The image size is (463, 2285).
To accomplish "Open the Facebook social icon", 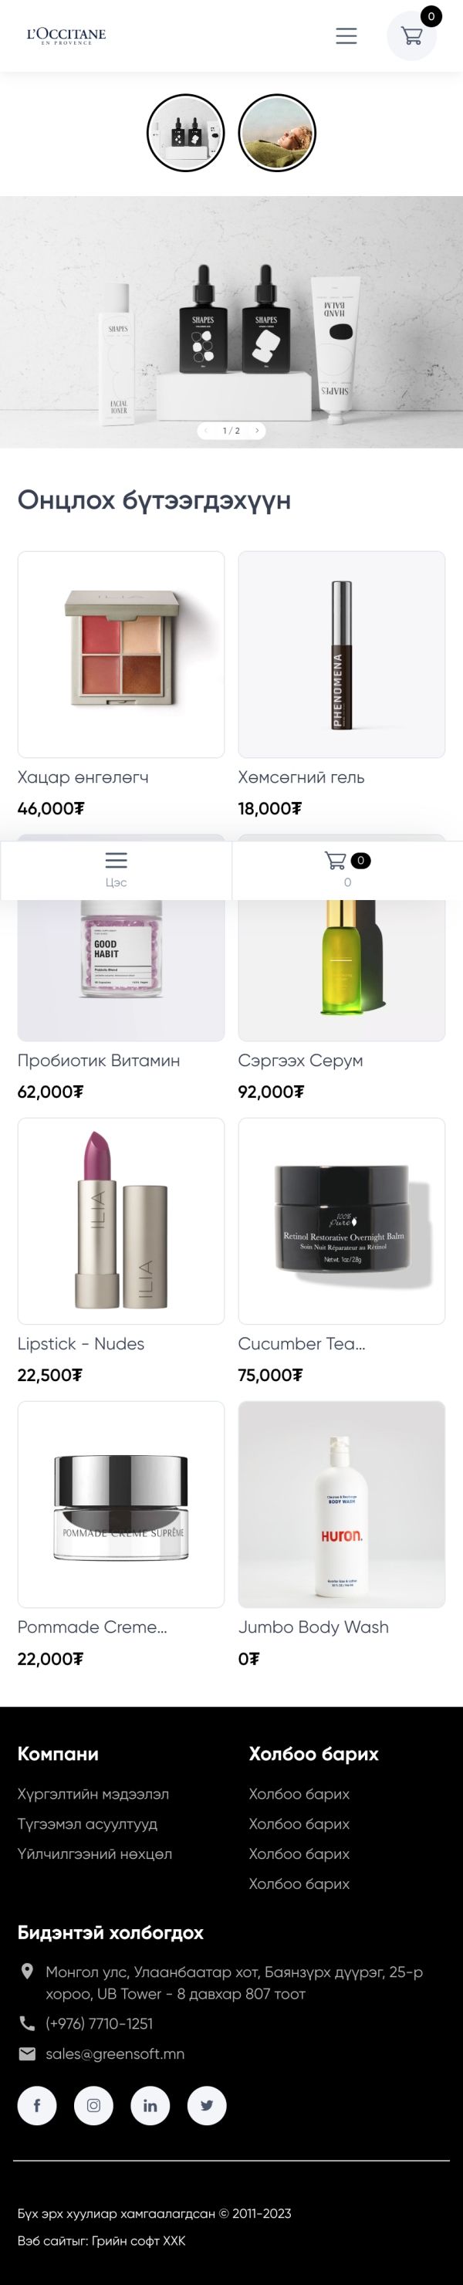I will [x=37, y=2105].
